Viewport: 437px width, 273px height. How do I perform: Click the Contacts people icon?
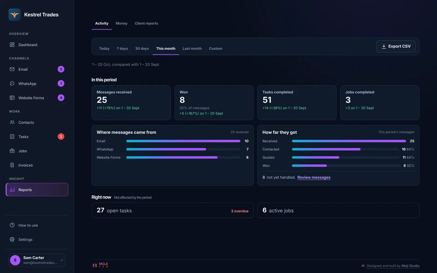coord(12,122)
